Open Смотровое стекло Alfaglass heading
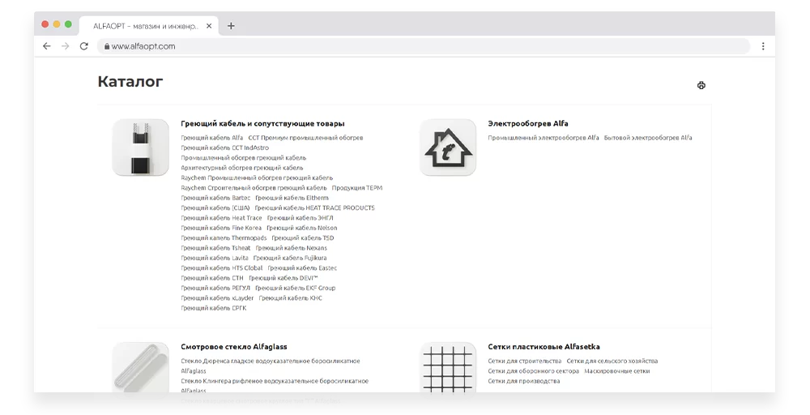Viewport: 810px width, 415px height. pyautogui.click(x=233, y=347)
